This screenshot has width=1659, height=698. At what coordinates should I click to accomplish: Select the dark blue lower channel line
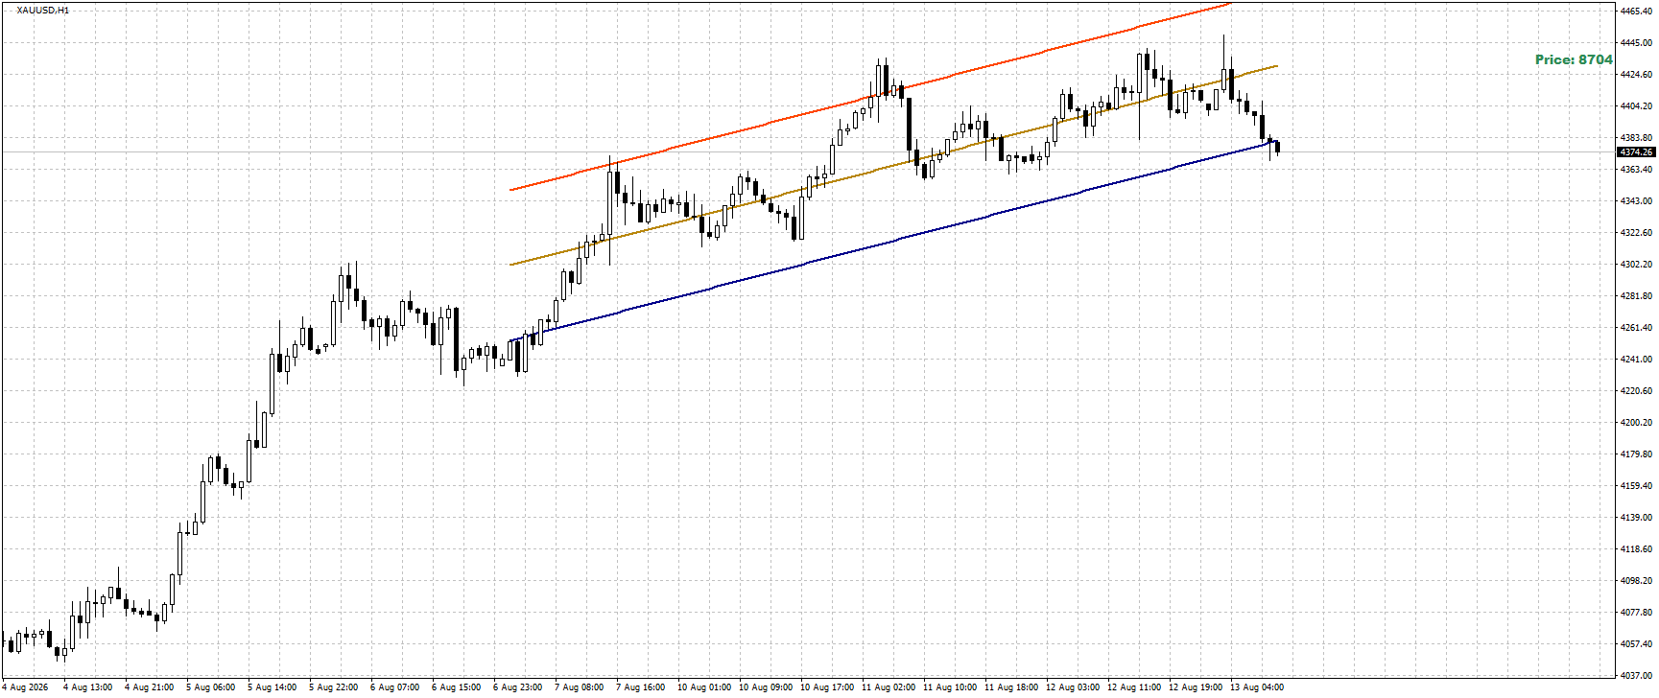(893, 241)
